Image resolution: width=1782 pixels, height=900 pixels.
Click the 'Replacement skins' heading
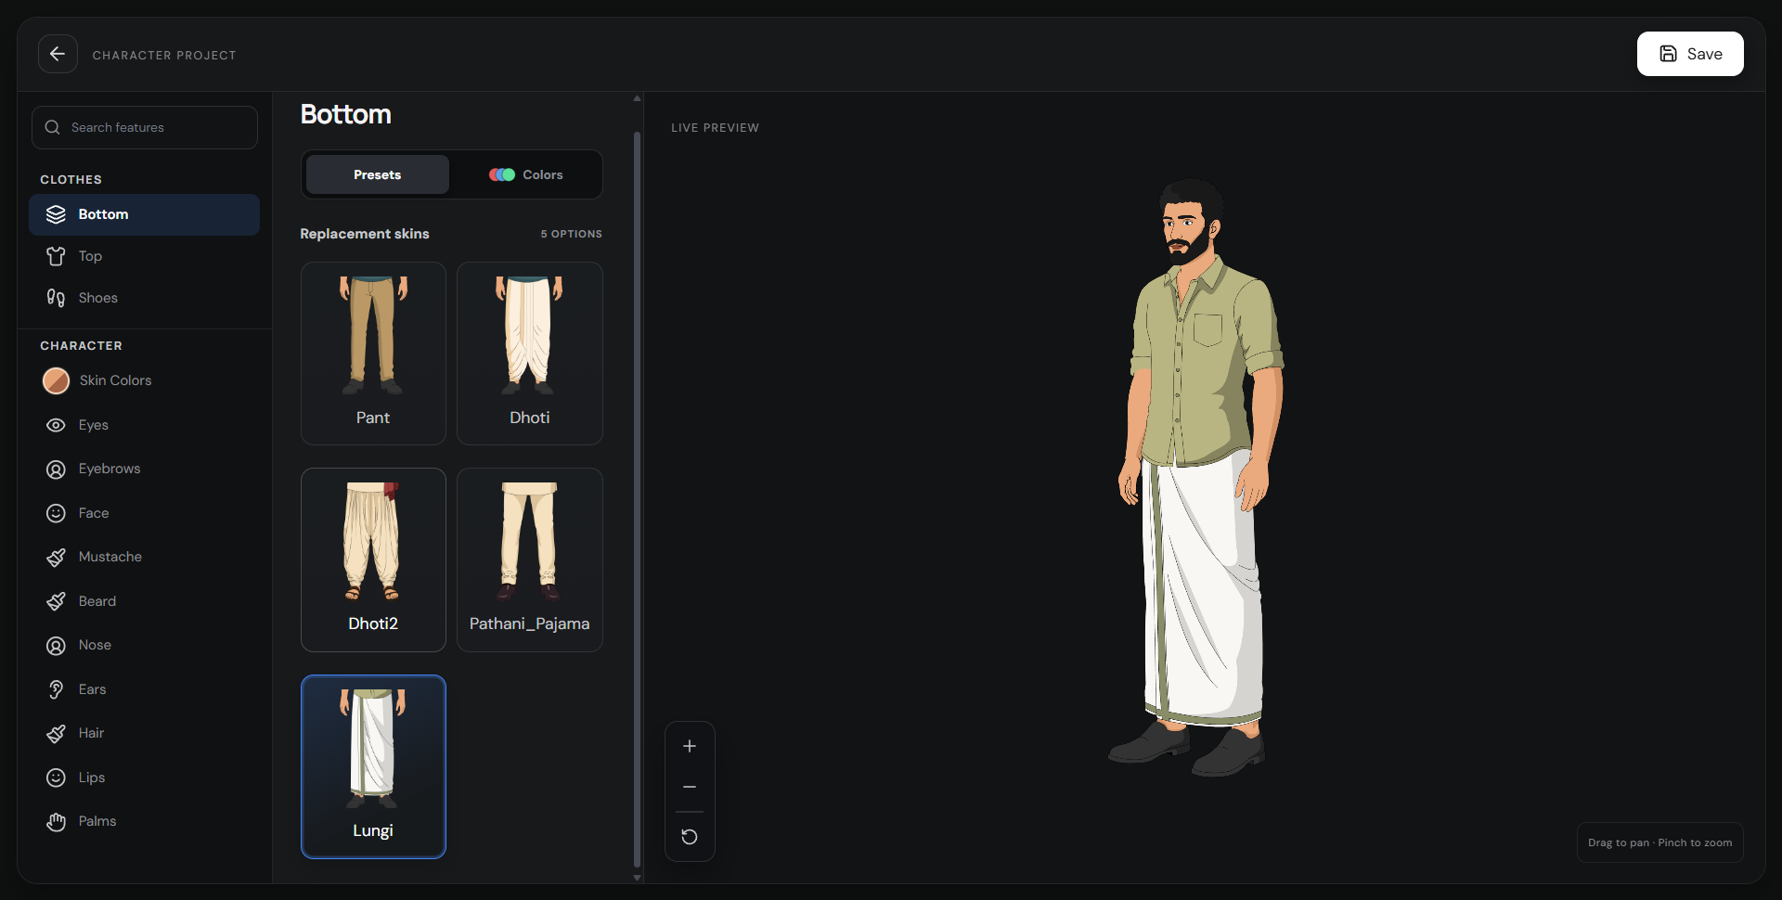[x=365, y=234]
